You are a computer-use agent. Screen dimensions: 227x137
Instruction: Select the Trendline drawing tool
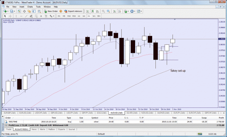point(26,16)
